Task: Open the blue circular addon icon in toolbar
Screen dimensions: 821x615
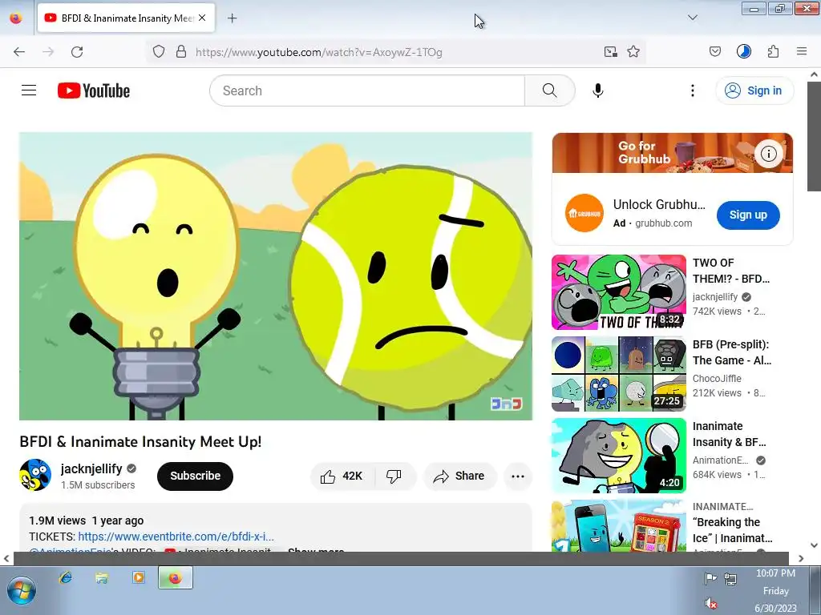Action: click(743, 51)
